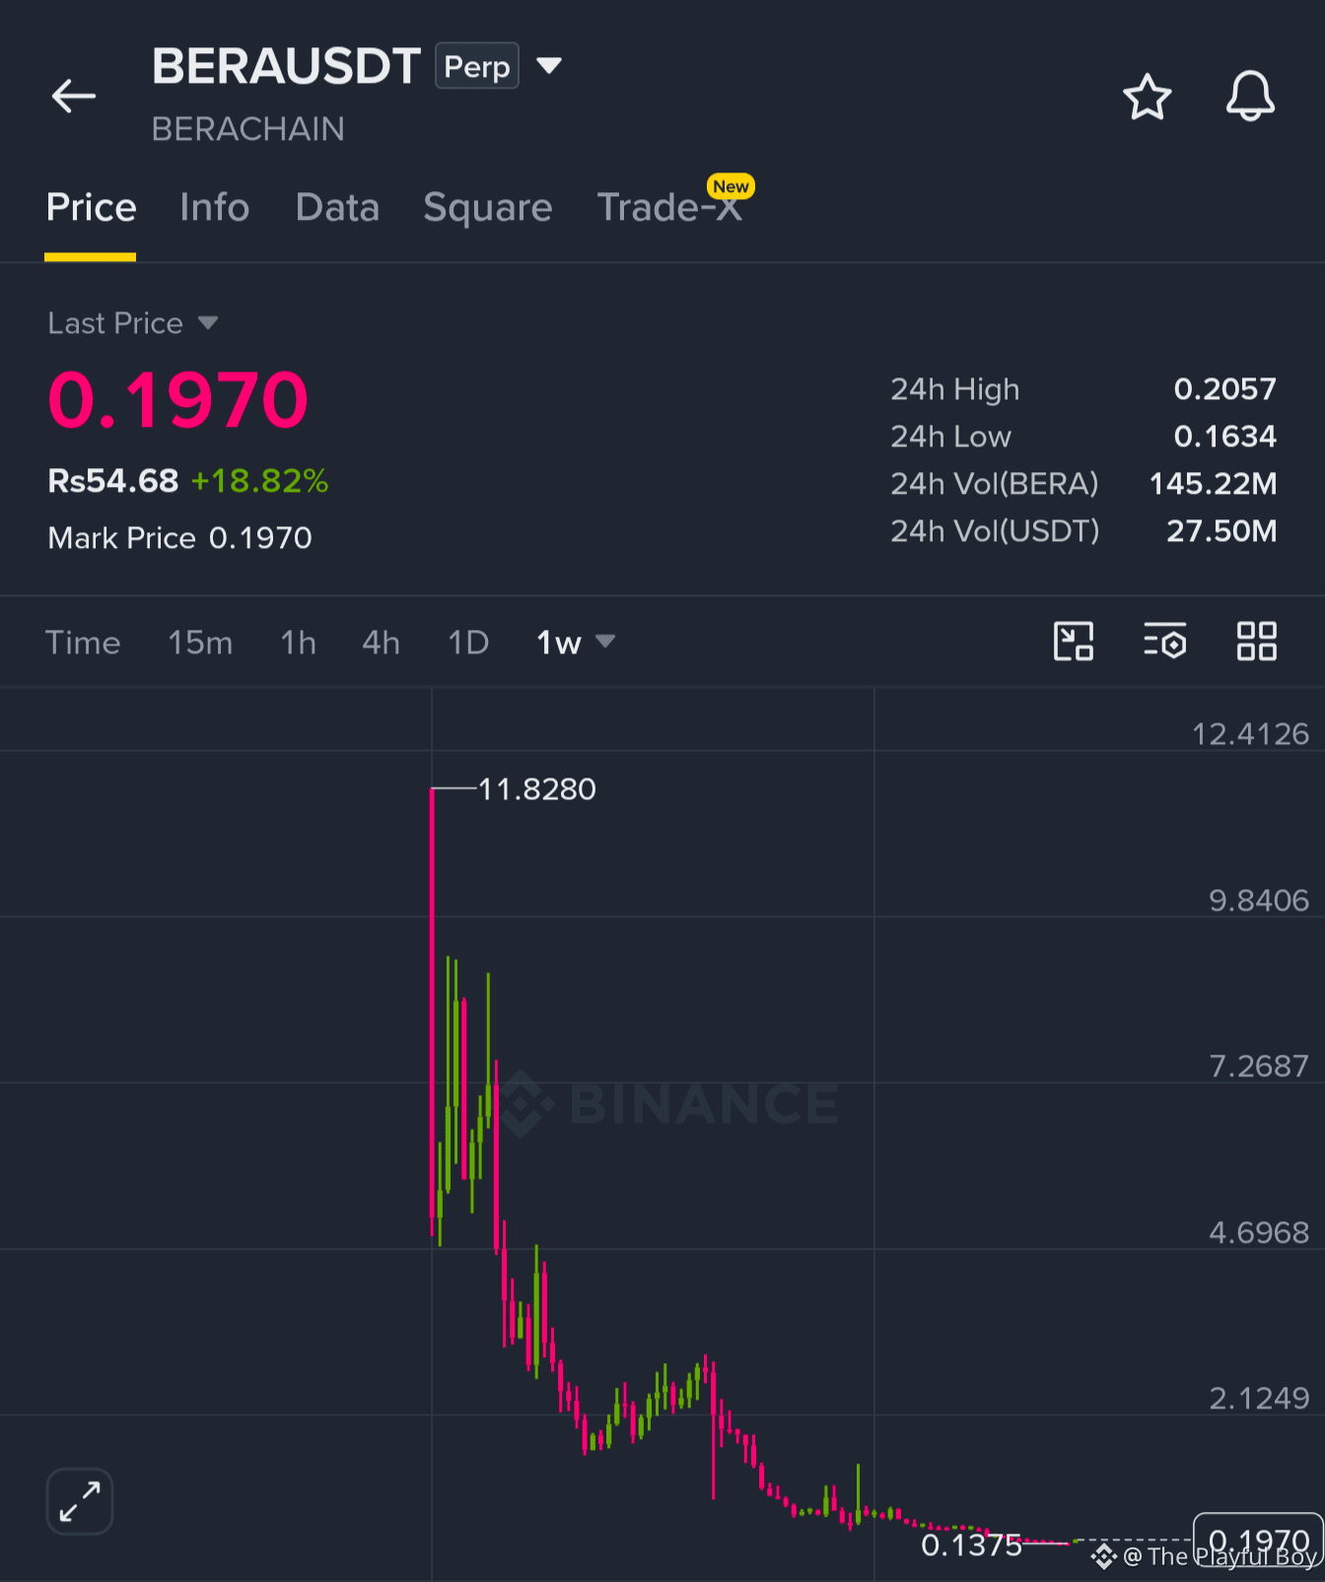This screenshot has height=1582, width=1325.
Task: Select the 1h chart interval
Action: click(298, 643)
